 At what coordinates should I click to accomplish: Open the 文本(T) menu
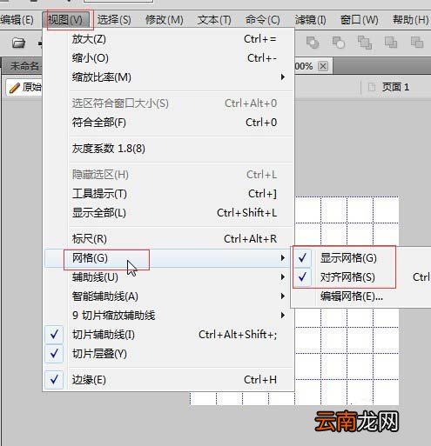click(x=214, y=20)
